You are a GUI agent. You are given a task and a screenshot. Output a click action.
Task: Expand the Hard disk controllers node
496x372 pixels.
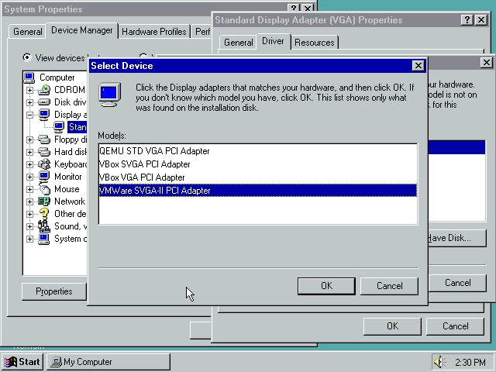click(x=29, y=152)
